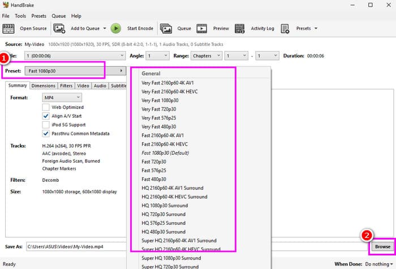Image resolution: width=396 pixels, height=269 pixels.
Task: Click the Open Source clapperboard icon
Action: point(8,28)
